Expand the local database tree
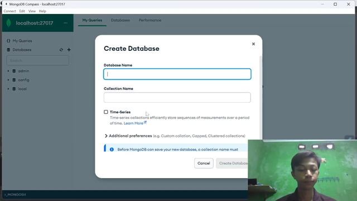The image size is (357, 201). coord(8,89)
